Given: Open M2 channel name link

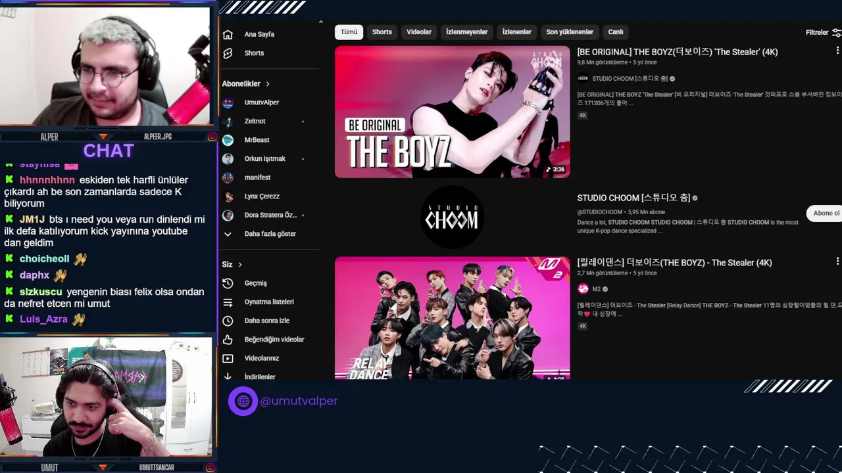Looking at the screenshot, I should click(596, 289).
